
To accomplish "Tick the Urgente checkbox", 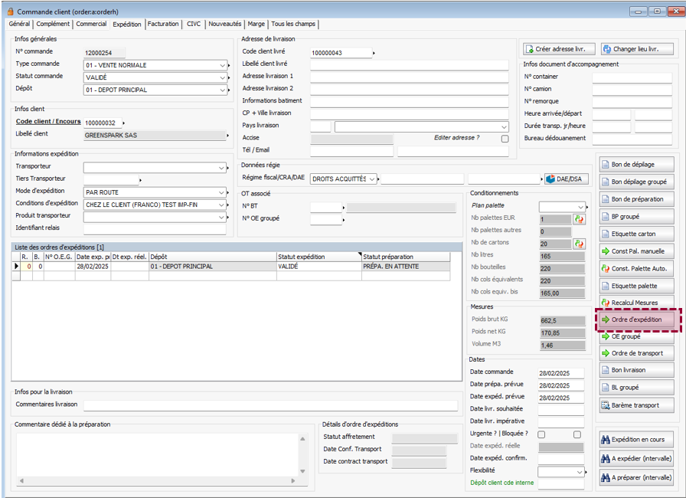I will (541, 434).
